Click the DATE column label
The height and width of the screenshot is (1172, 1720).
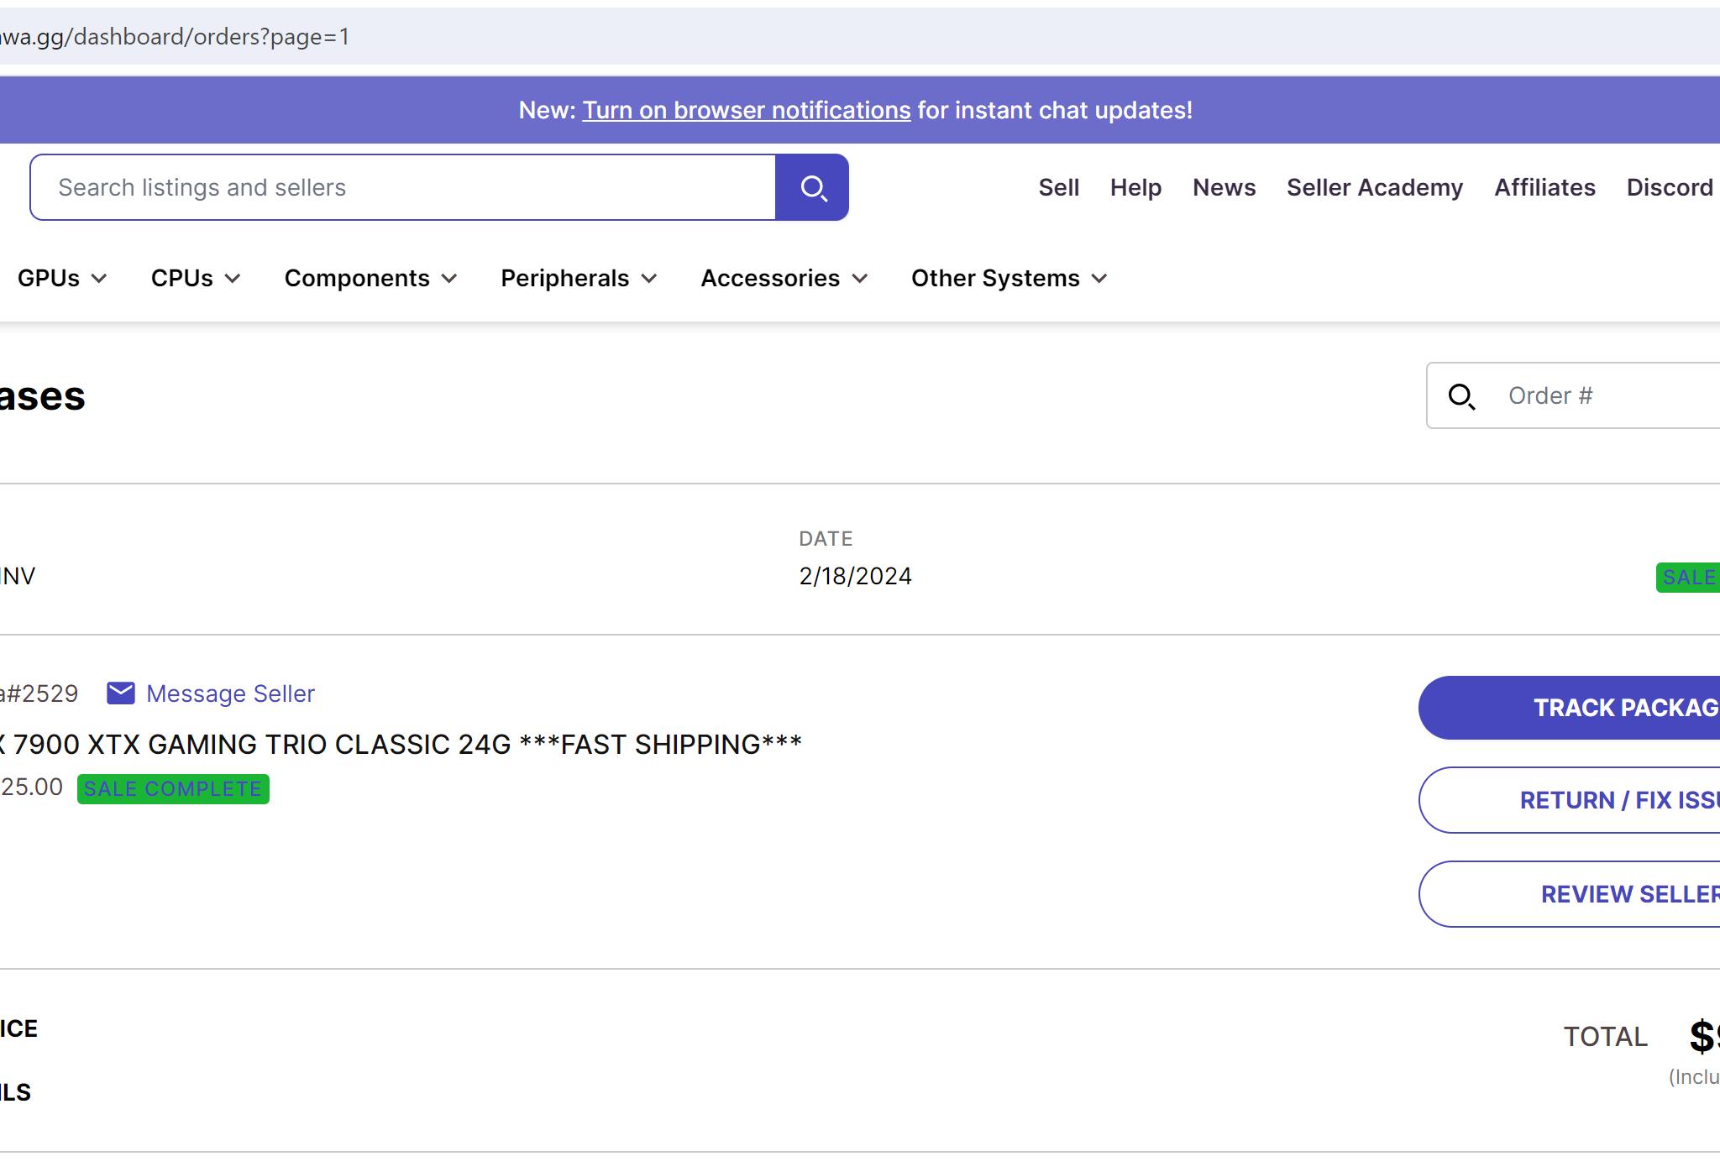pos(826,539)
